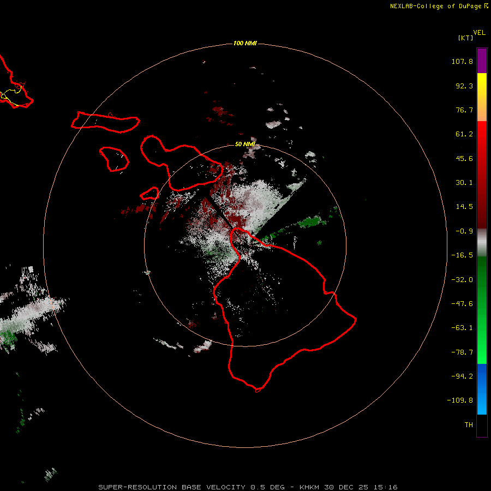Click the -94.2 velocity scale value
The height and width of the screenshot is (491, 491).
point(462,376)
